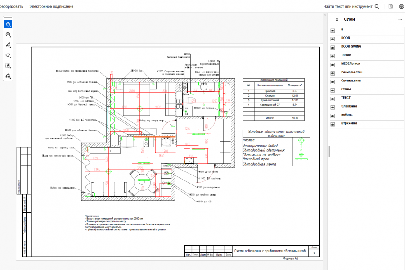Click the Найти текст или инструмент field

[348, 6]
